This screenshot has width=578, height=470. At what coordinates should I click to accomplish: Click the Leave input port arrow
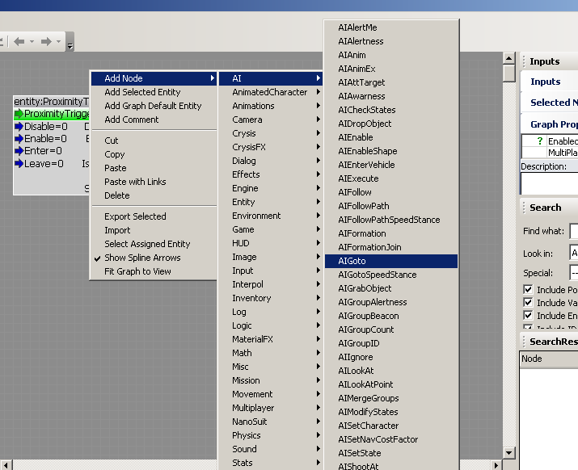[19, 164]
